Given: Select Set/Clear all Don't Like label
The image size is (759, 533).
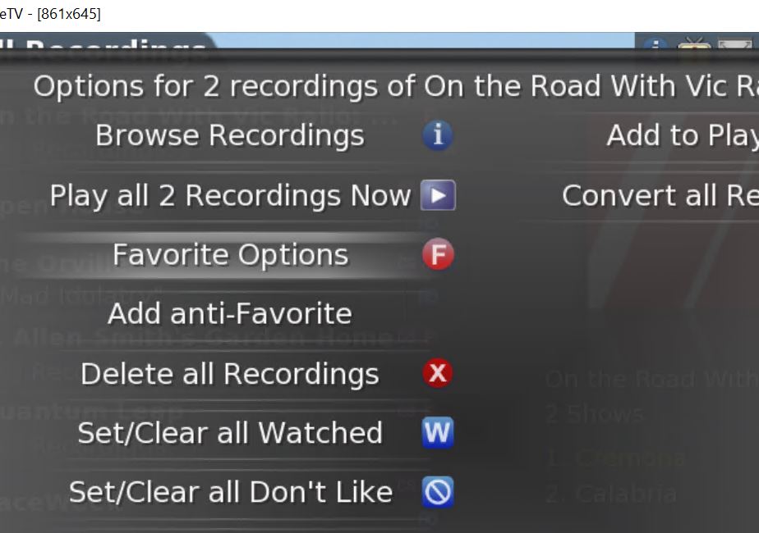Looking at the screenshot, I should pyautogui.click(x=230, y=492).
